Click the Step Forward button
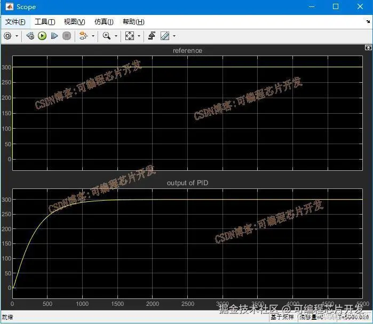This screenshot has height=324, width=373. [x=54, y=36]
